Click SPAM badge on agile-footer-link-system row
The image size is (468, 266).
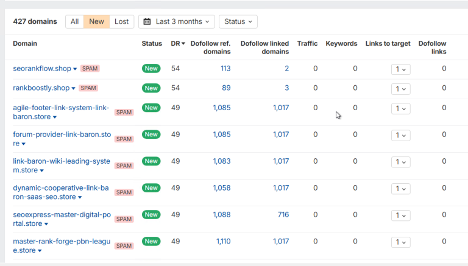click(124, 113)
